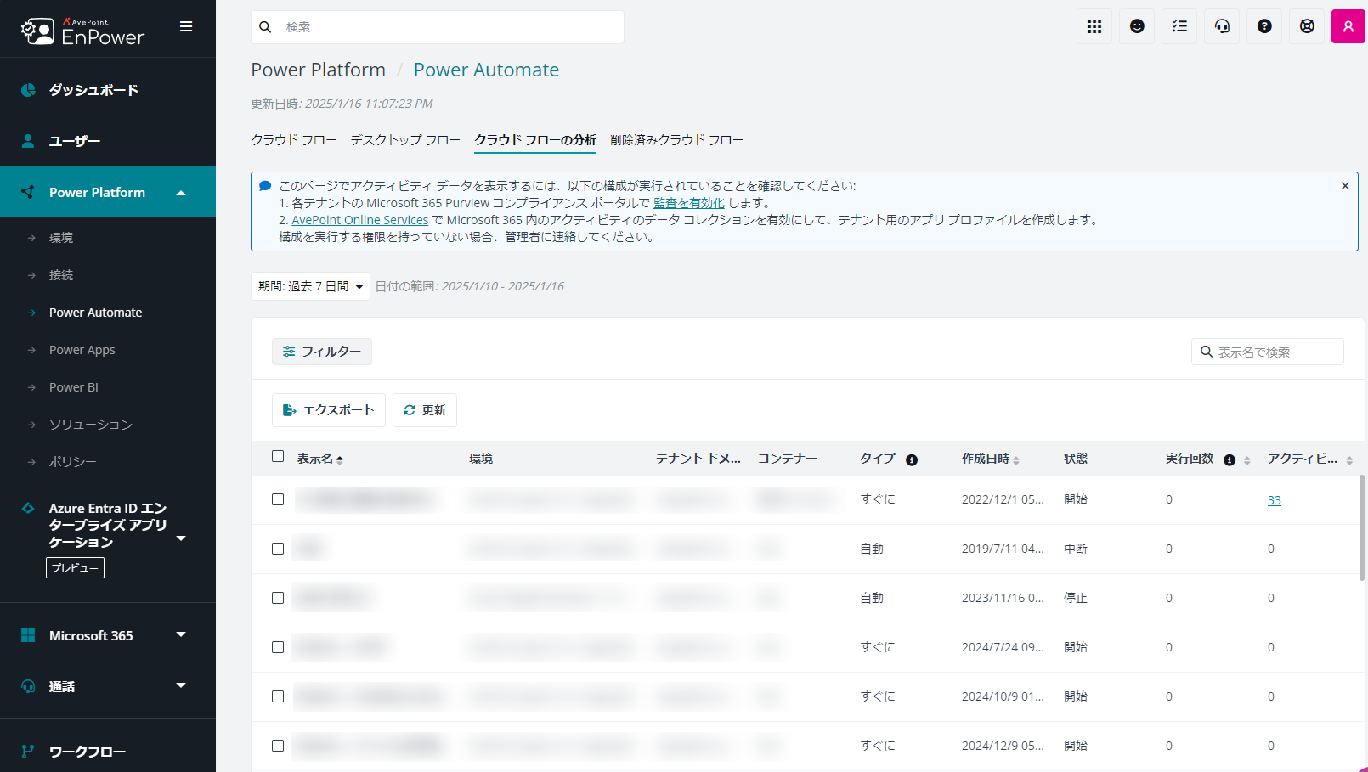Open ソリューション in the sidebar
The image size is (1368, 772).
coord(91,425)
